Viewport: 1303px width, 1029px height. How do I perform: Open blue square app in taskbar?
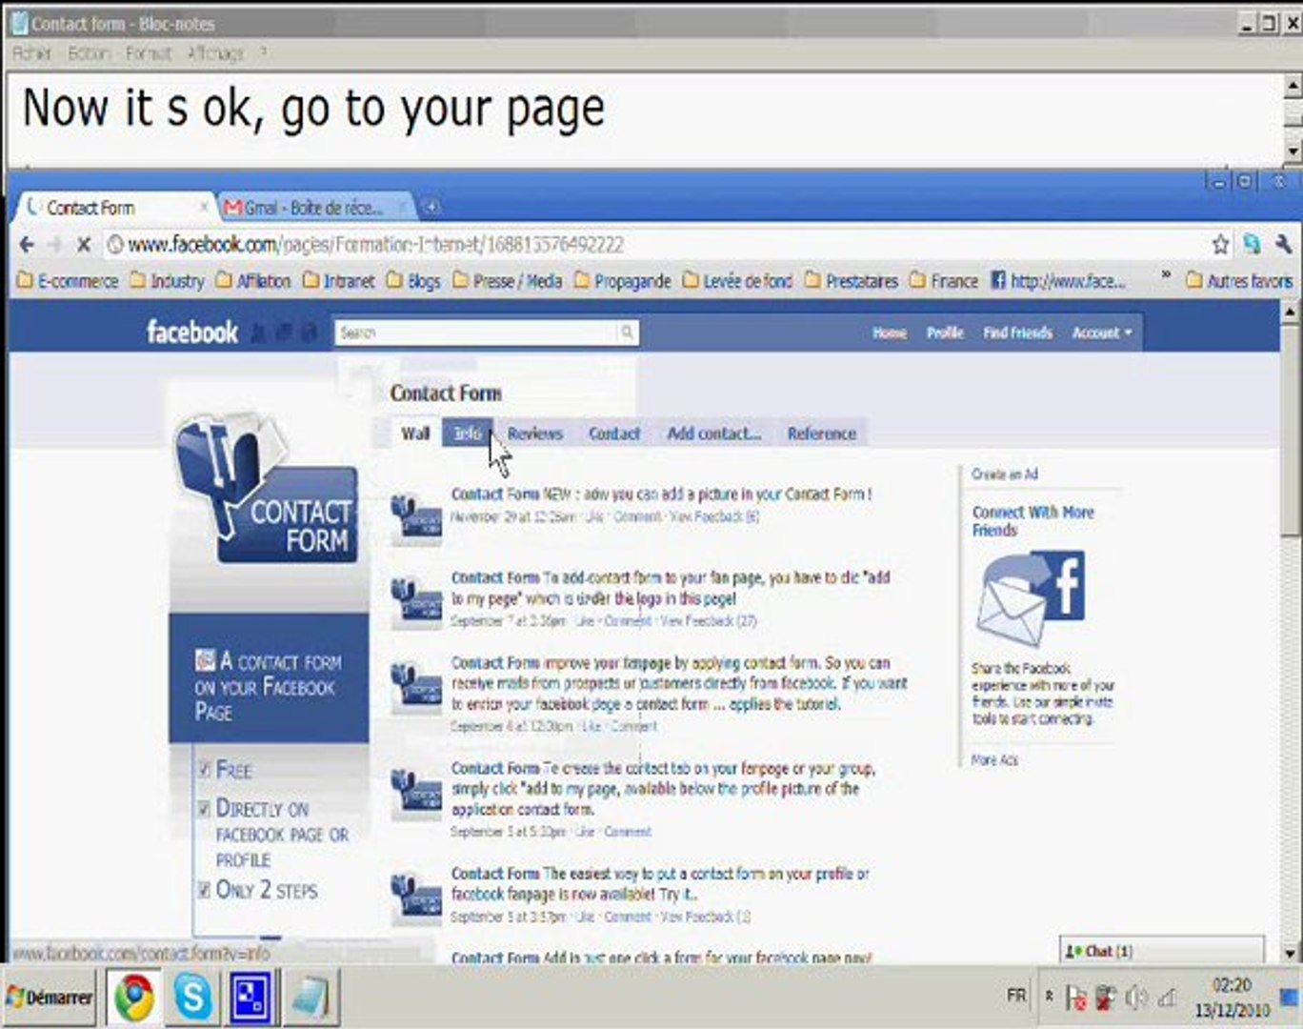[250, 998]
